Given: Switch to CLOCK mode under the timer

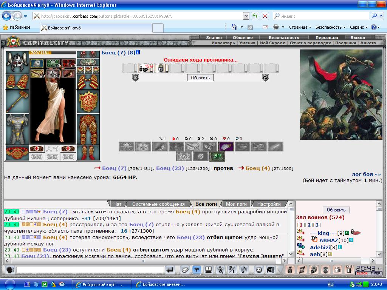Looking at the screenshot, I should click(362, 273).
